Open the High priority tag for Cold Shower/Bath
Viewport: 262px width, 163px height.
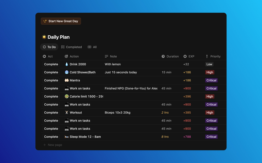(210, 72)
